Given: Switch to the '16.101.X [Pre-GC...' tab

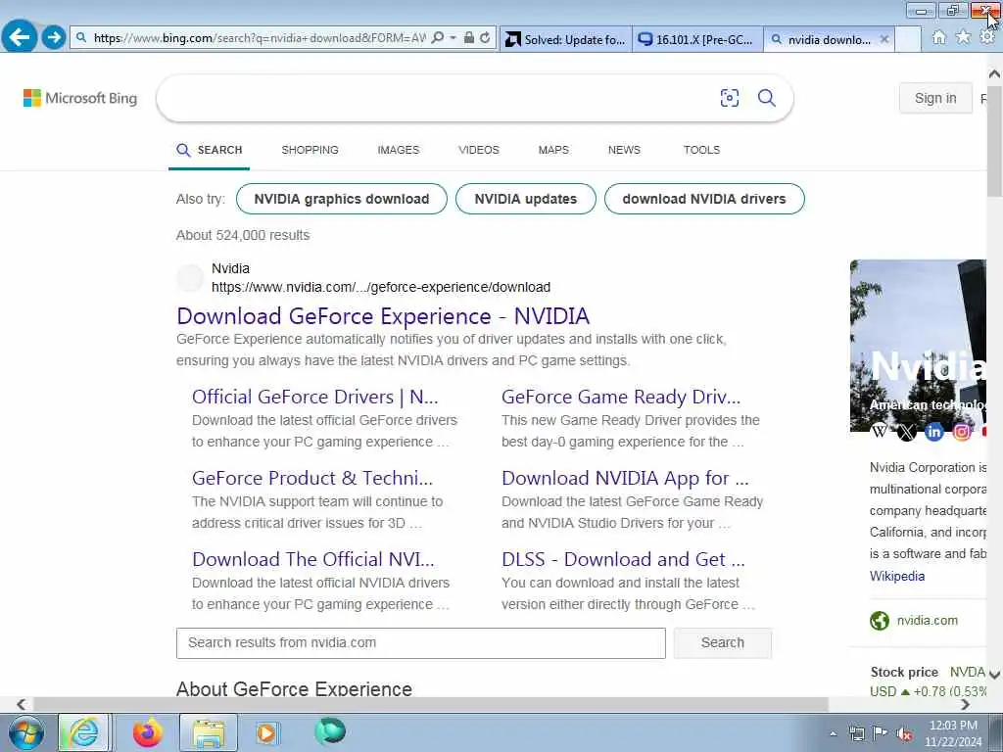Looking at the screenshot, I should click(697, 39).
